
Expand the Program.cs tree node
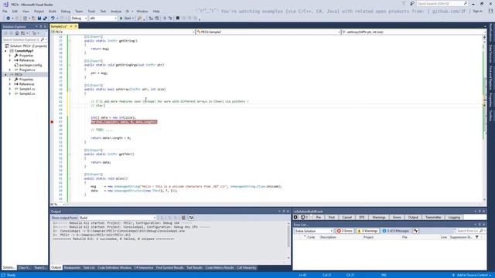tap(10, 69)
